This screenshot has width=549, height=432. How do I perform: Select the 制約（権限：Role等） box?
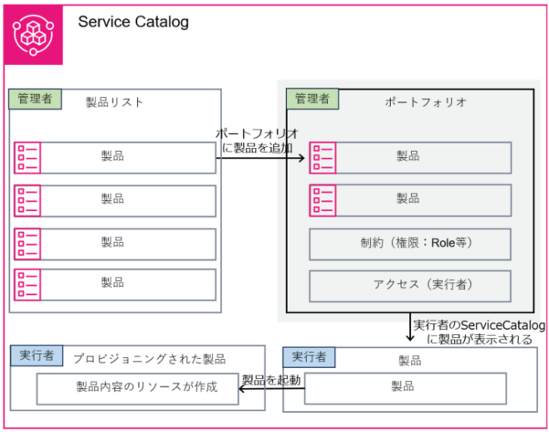click(x=410, y=243)
